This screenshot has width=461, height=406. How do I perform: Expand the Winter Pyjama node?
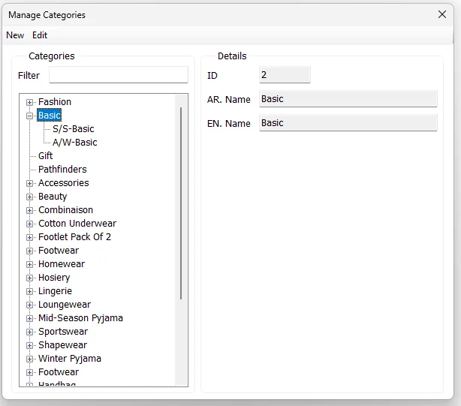point(29,359)
